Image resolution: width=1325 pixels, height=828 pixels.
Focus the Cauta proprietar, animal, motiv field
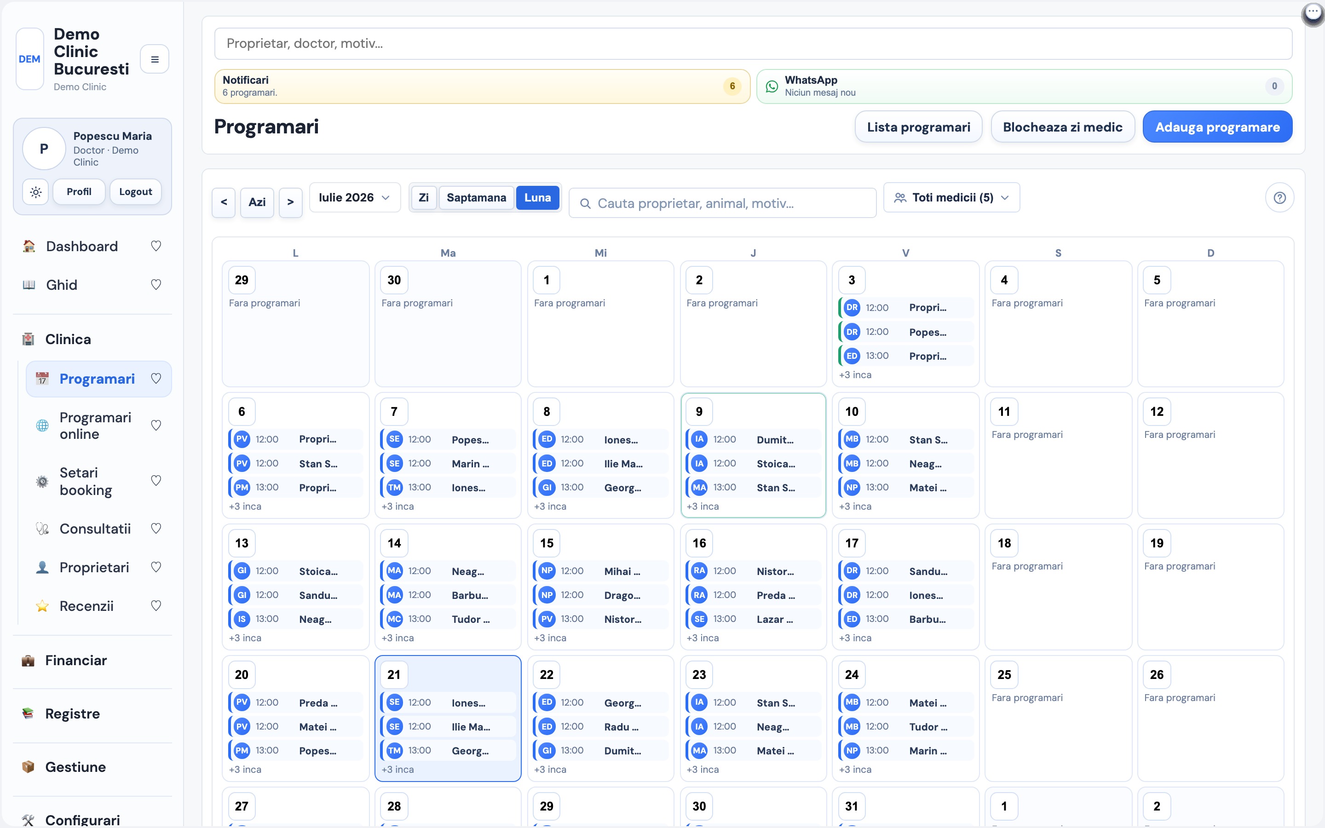tap(723, 204)
